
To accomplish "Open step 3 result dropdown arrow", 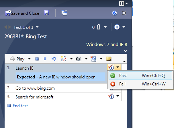I will [x=118, y=96].
